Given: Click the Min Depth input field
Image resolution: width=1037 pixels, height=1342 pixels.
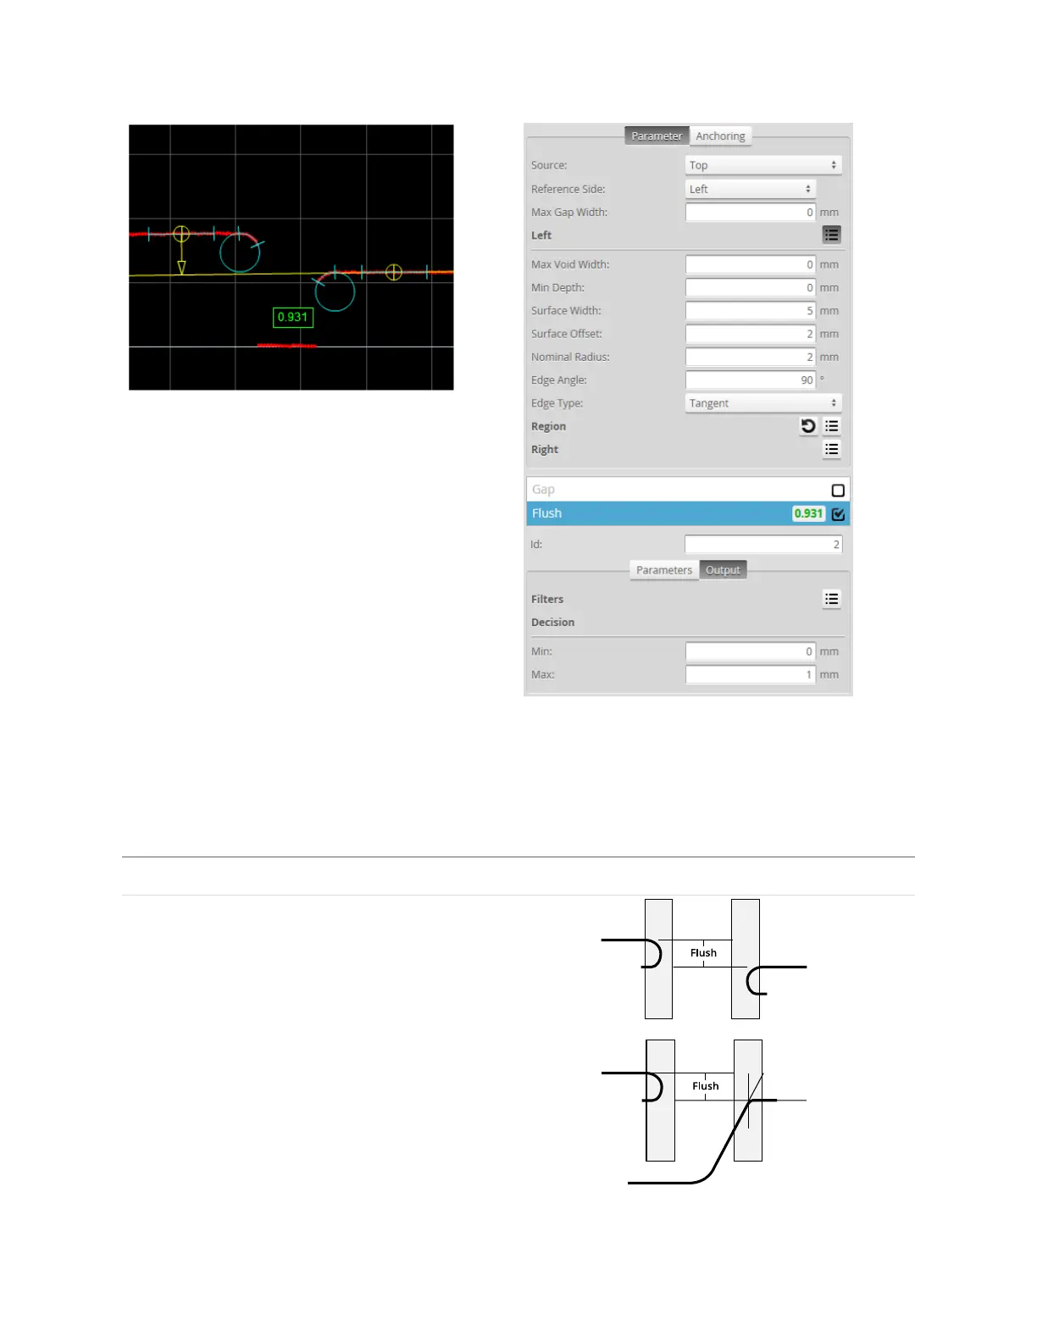Looking at the screenshot, I should click(x=751, y=287).
